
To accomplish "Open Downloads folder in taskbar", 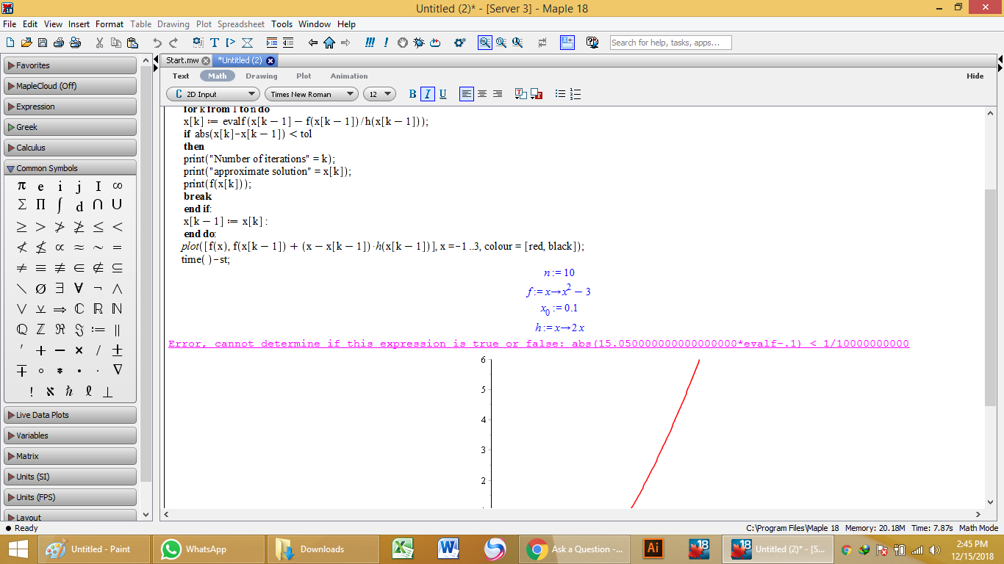I will [323, 549].
